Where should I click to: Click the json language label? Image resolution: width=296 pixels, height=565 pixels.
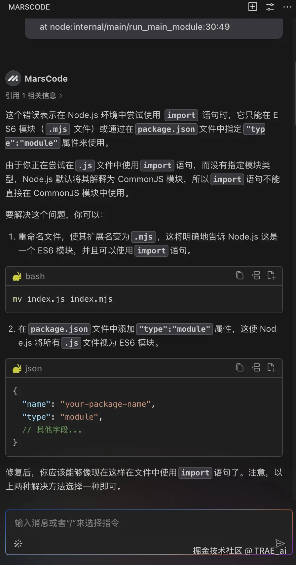pos(33,368)
